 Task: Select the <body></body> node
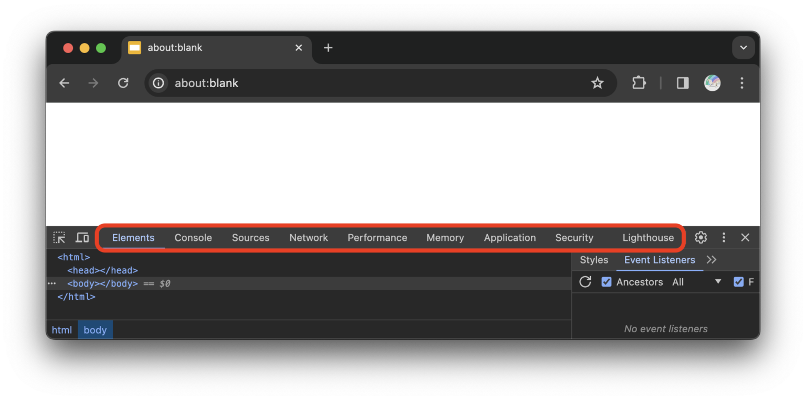pyautogui.click(x=102, y=283)
